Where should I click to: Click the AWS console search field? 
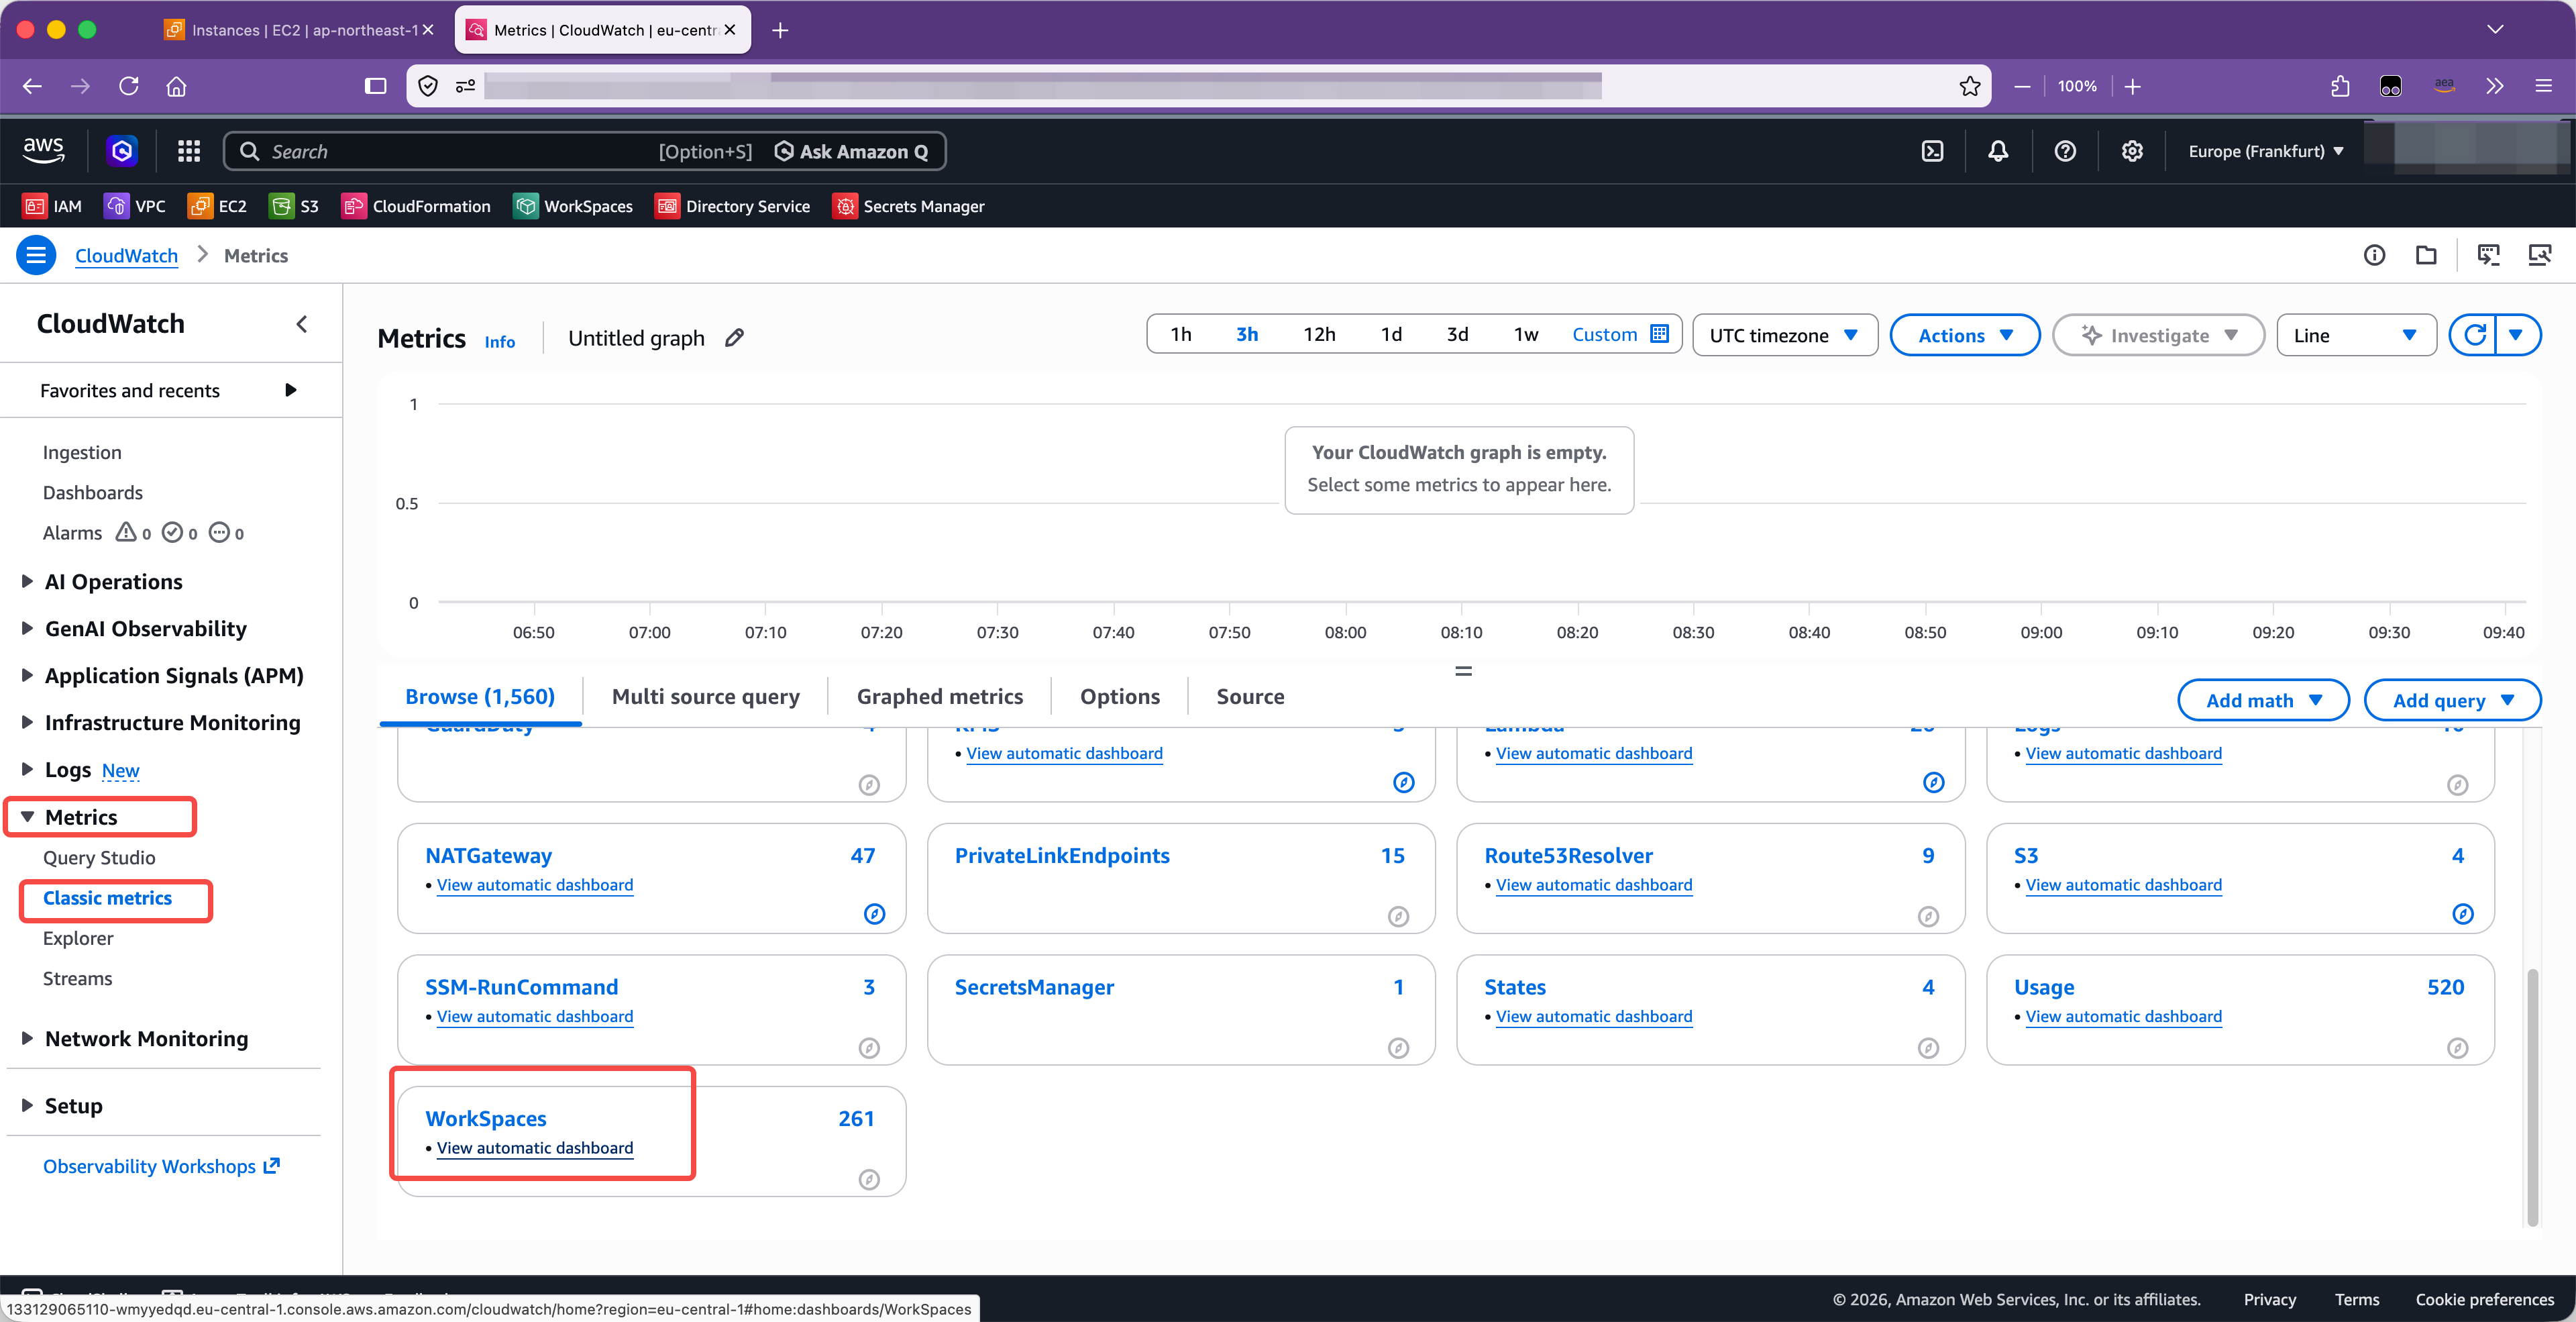tap(584, 151)
